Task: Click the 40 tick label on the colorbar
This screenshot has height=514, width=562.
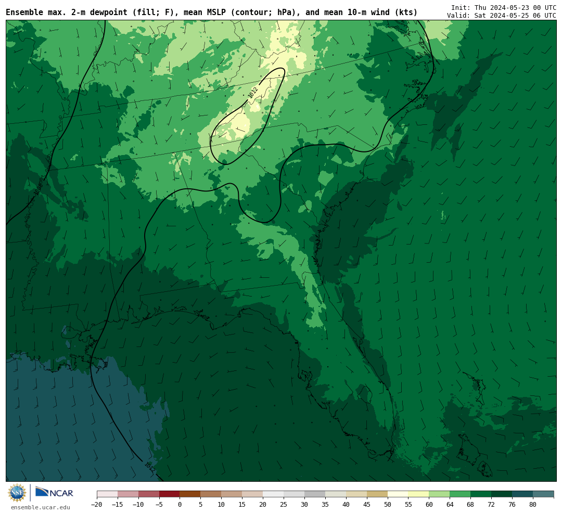Action: click(x=346, y=505)
